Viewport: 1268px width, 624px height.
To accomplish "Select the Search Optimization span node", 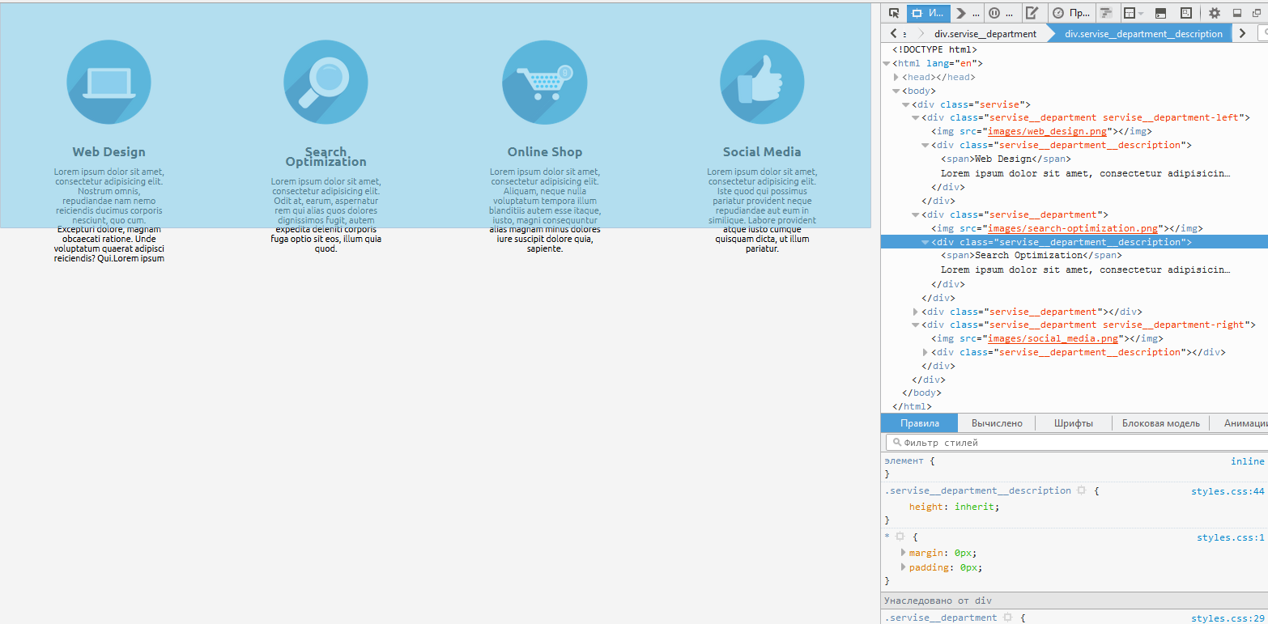I will [x=1032, y=255].
